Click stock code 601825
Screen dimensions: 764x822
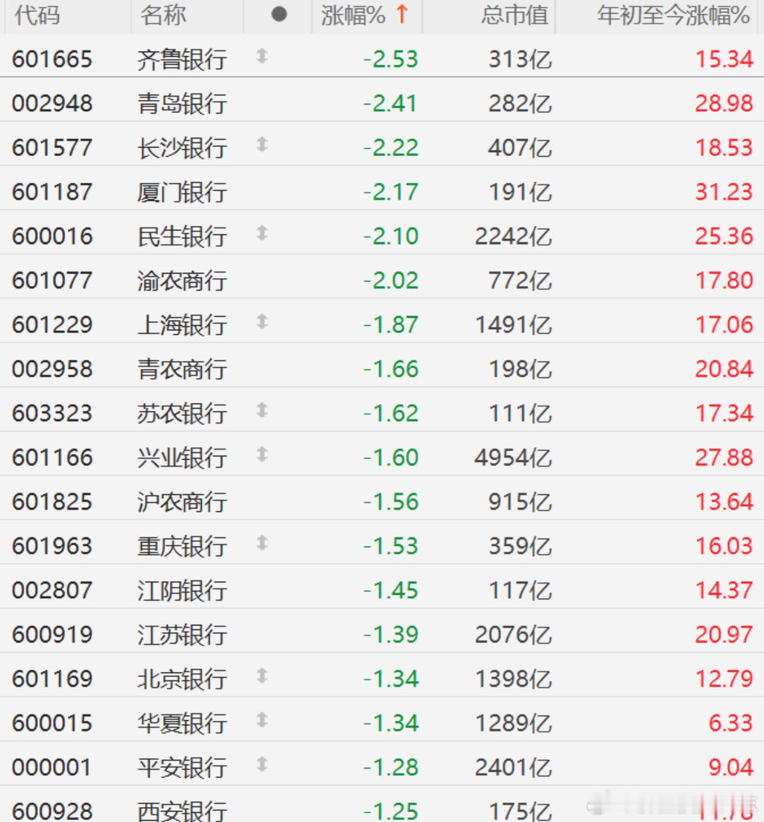pos(52,502)
